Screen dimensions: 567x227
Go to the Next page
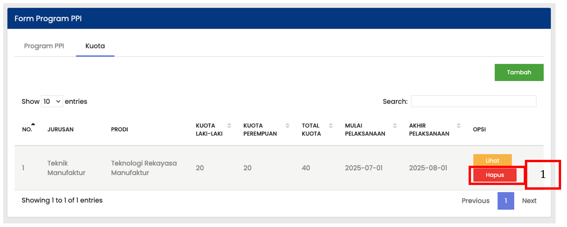[529, 201]
